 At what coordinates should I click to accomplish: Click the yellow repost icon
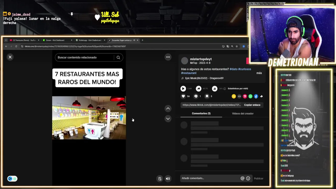[x=234, y=96]
